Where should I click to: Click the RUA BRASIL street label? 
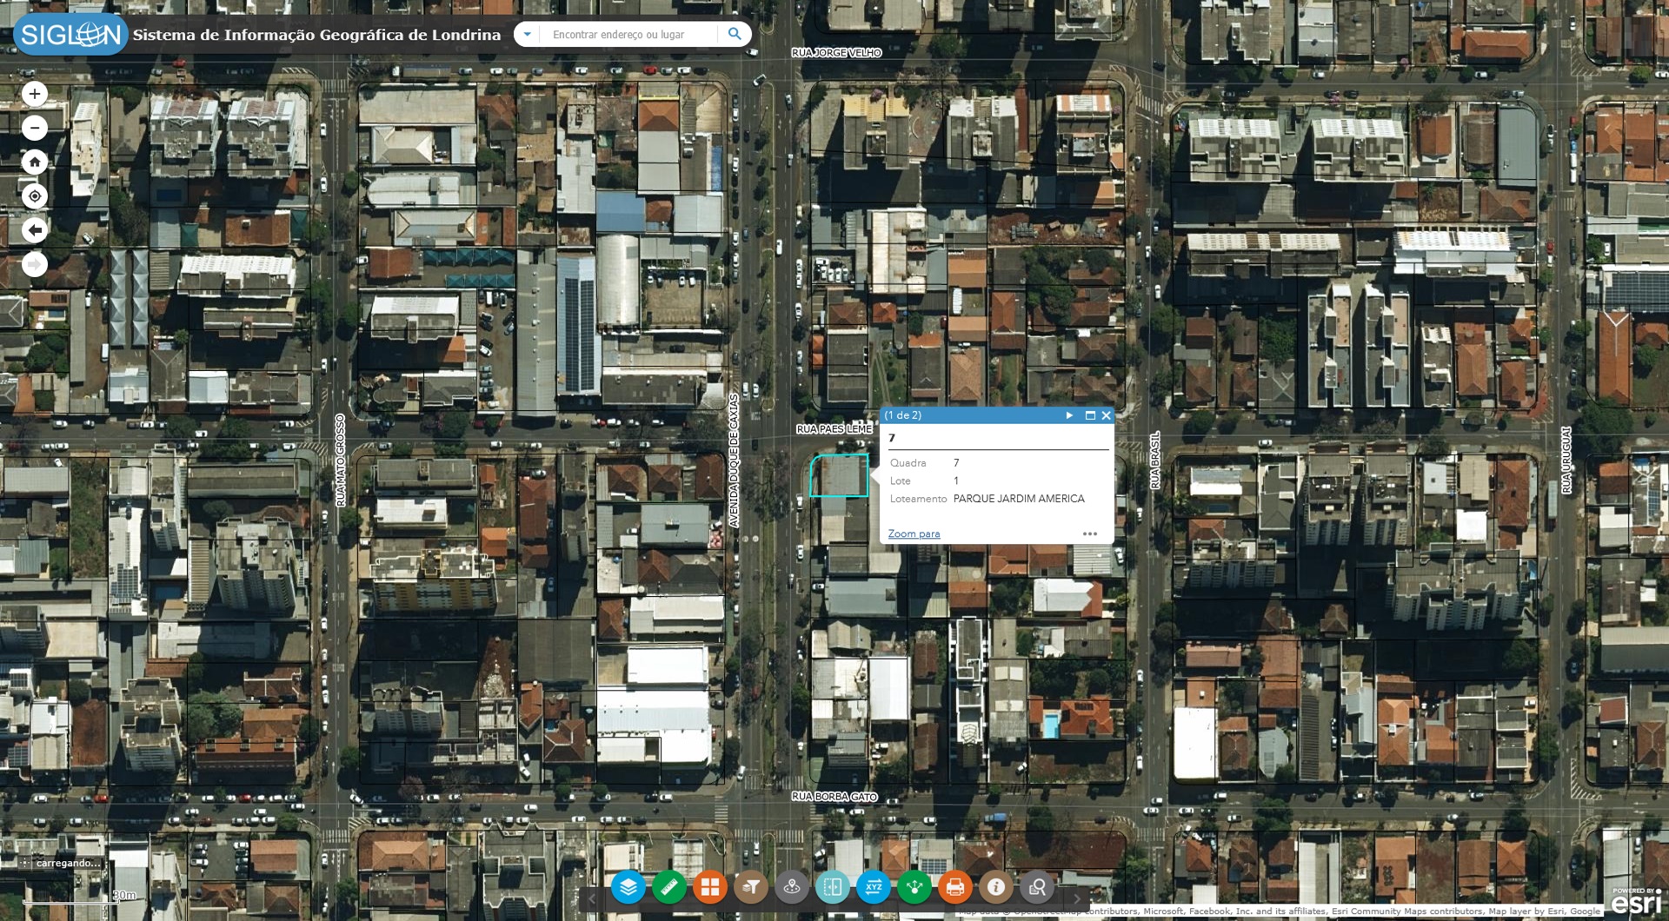[1155, 460]
